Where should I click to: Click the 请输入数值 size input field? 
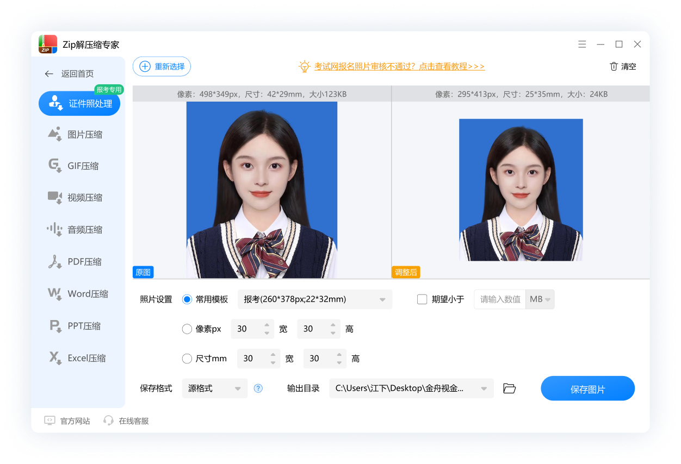pos(500,299)
